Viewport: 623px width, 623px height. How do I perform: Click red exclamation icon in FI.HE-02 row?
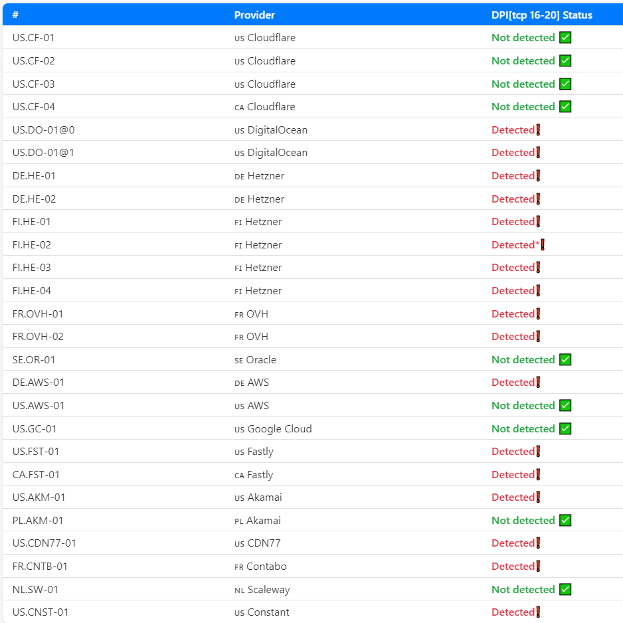click(x=543, y=245)
